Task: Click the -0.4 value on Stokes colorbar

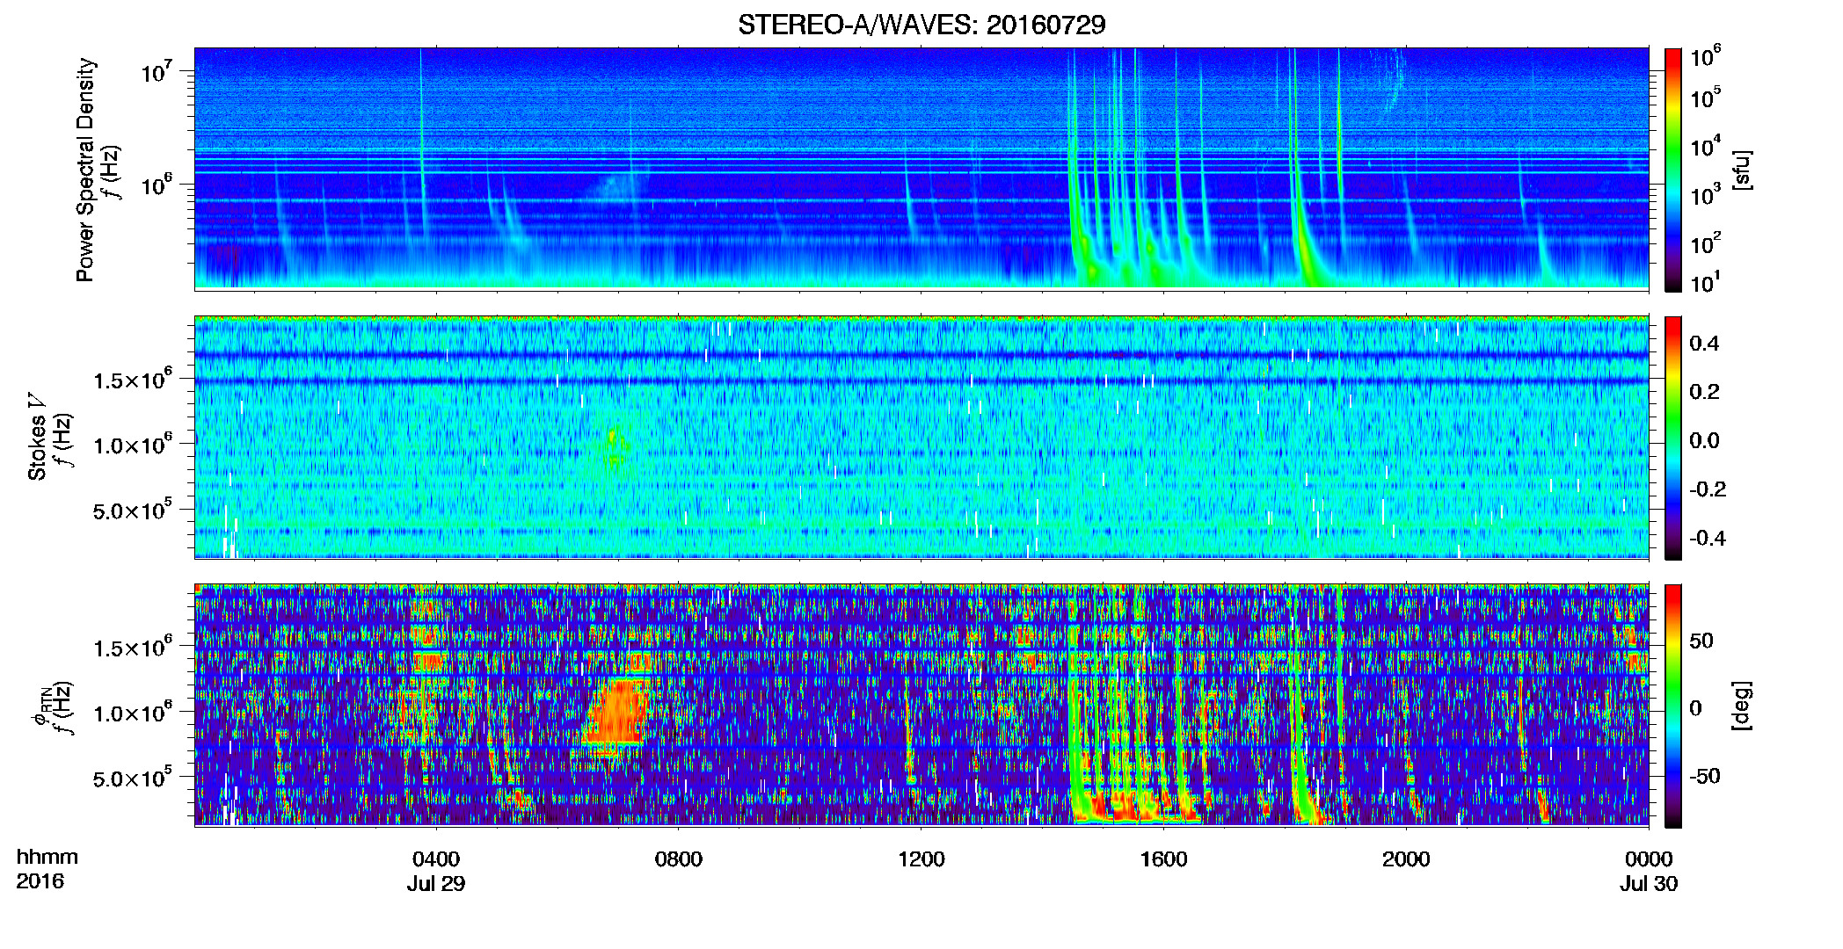Action: pos(1708,538)
